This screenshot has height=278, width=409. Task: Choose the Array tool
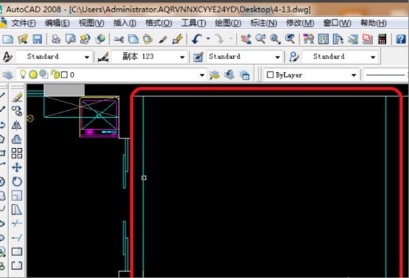tap(17, 153)
